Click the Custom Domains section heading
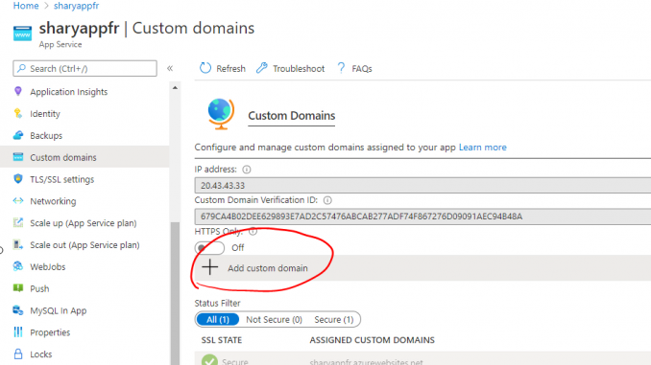The image size is (651, 365). click(292, 116)
